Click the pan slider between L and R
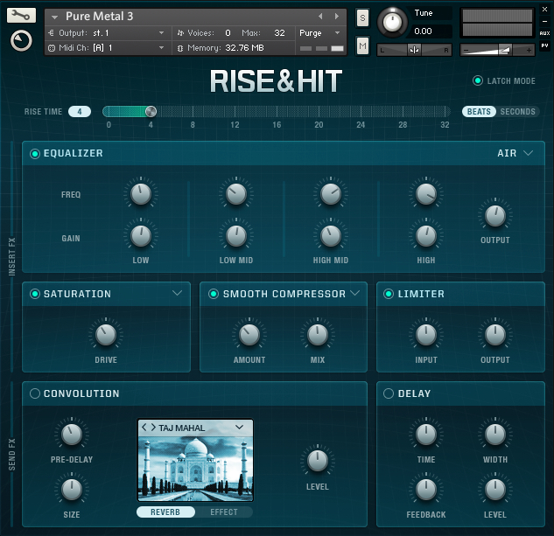The width and height of the screenshot is (554, 536). (414, 50)
